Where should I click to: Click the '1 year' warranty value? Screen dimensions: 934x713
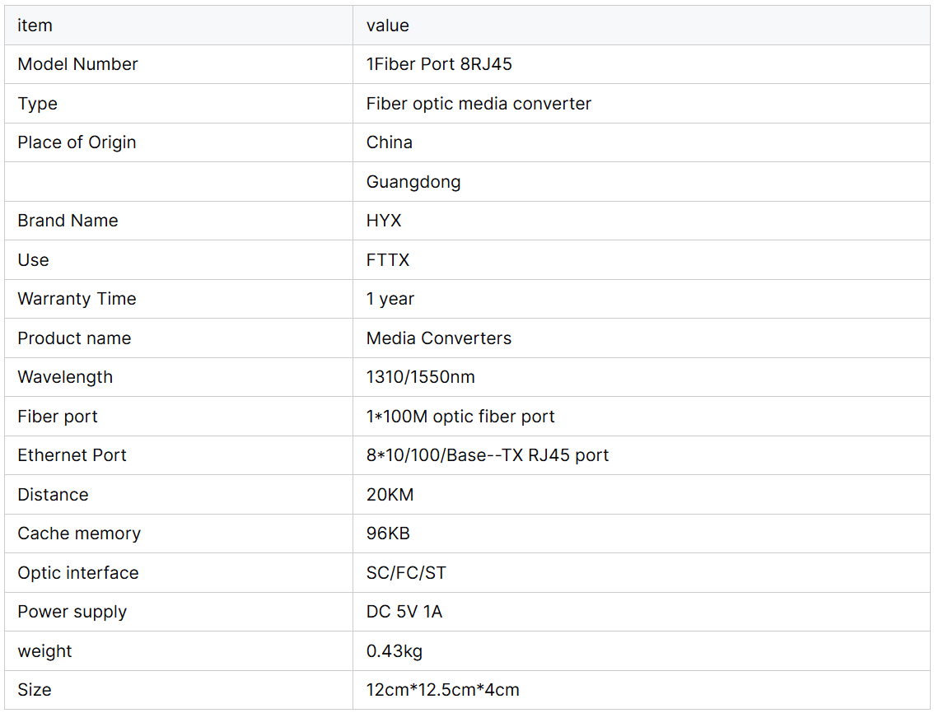tap(390, 299)
